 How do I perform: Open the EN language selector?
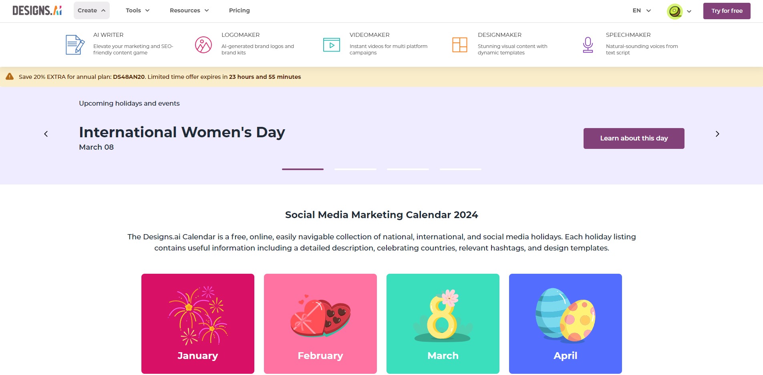point(642,10)
